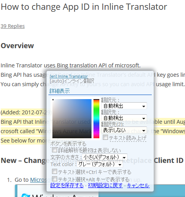
Task: Click the page title heading text
Action: [x=84, y=7]
